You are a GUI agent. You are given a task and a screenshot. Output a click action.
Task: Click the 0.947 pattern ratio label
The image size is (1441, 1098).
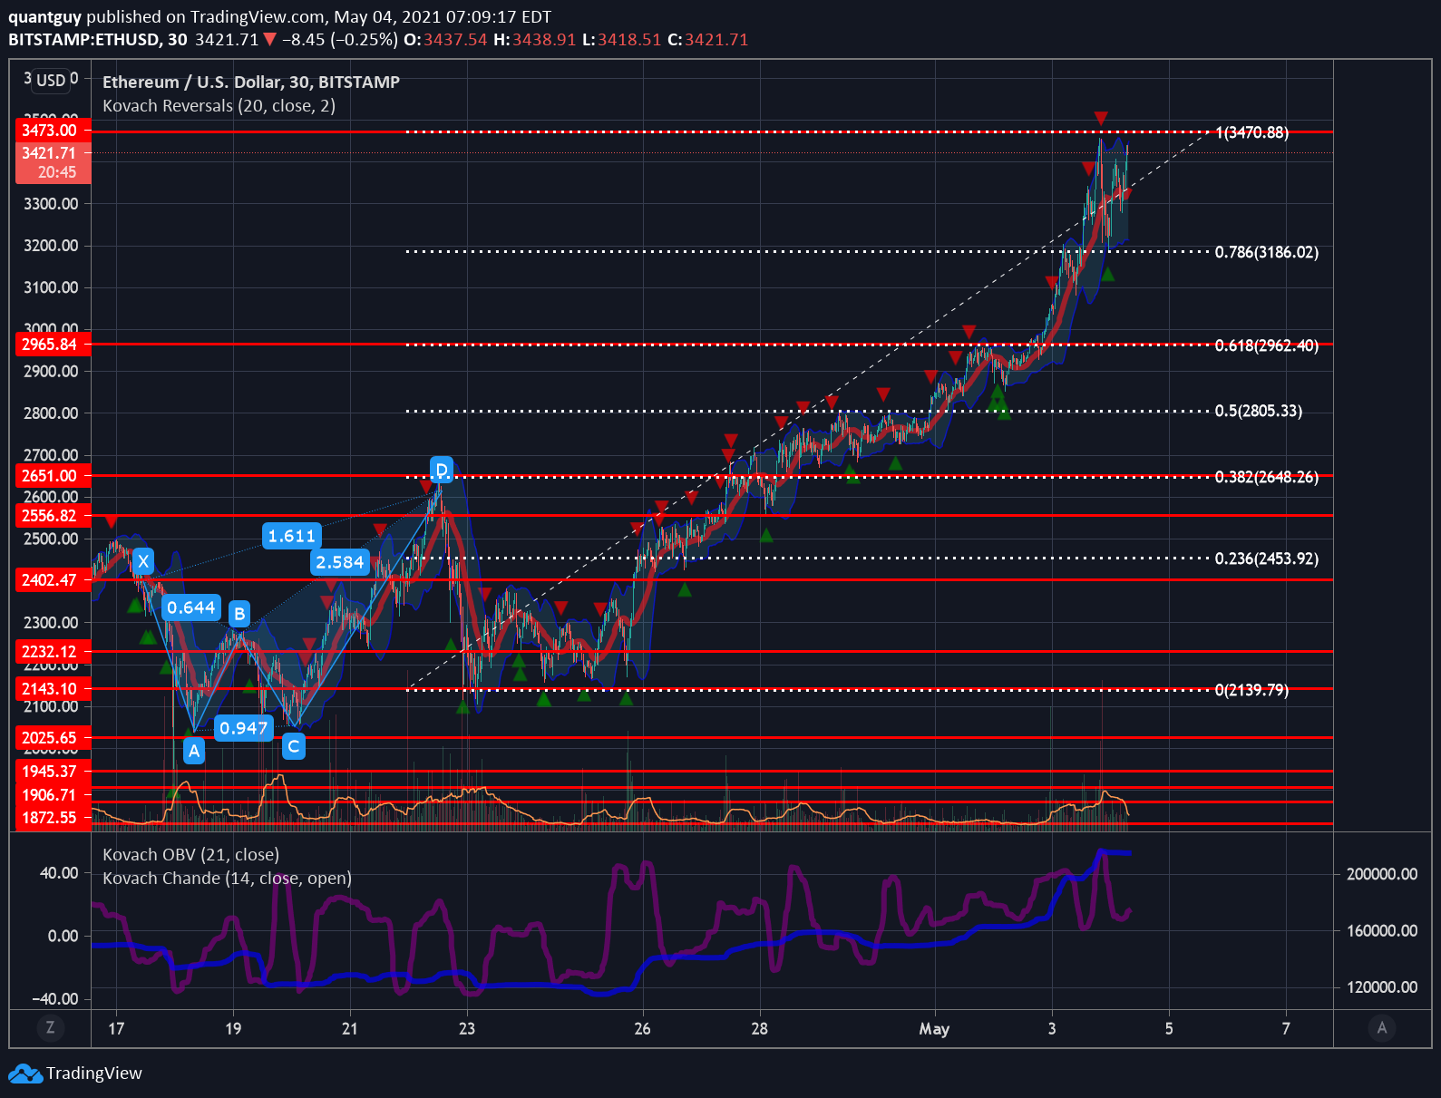(x=244, y=728)
